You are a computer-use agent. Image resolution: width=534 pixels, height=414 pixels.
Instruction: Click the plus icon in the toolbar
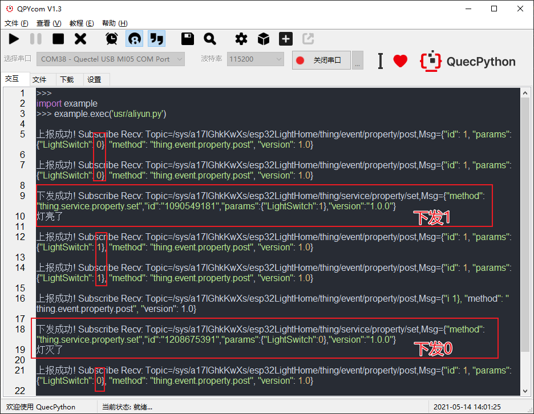point(285,39)
